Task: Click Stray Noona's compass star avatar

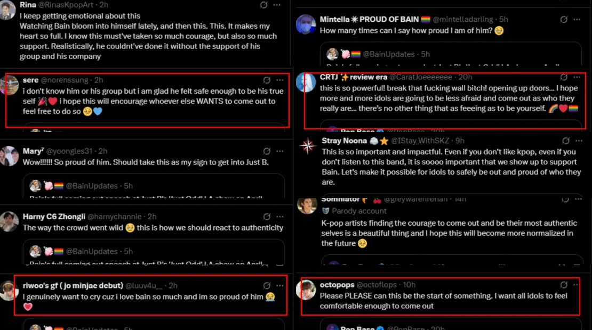Action: (x=308, y=146)
